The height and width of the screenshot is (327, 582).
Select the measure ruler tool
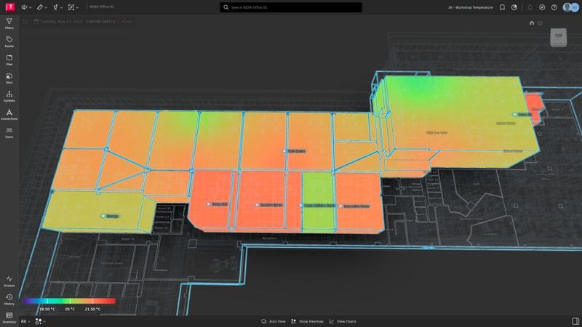40,7
